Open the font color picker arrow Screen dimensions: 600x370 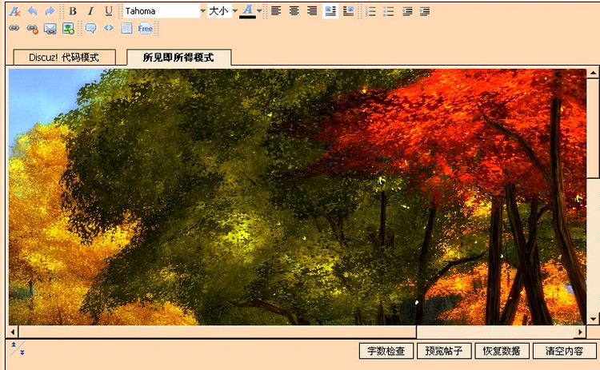coord(259,11)
